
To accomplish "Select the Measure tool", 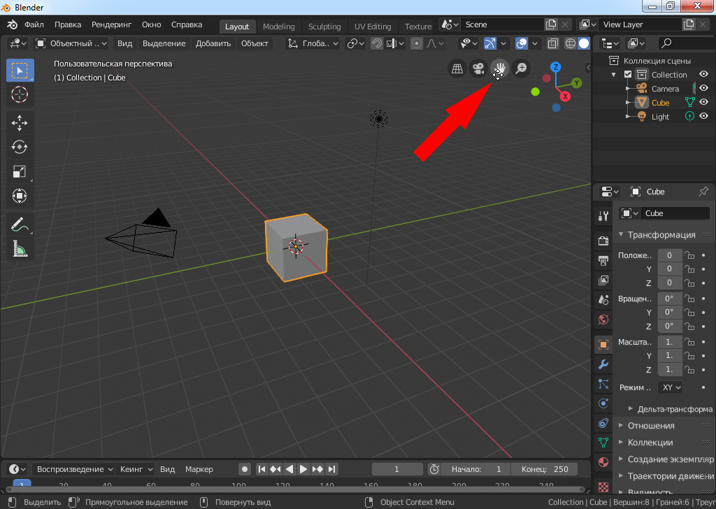I will click(20, 249).
